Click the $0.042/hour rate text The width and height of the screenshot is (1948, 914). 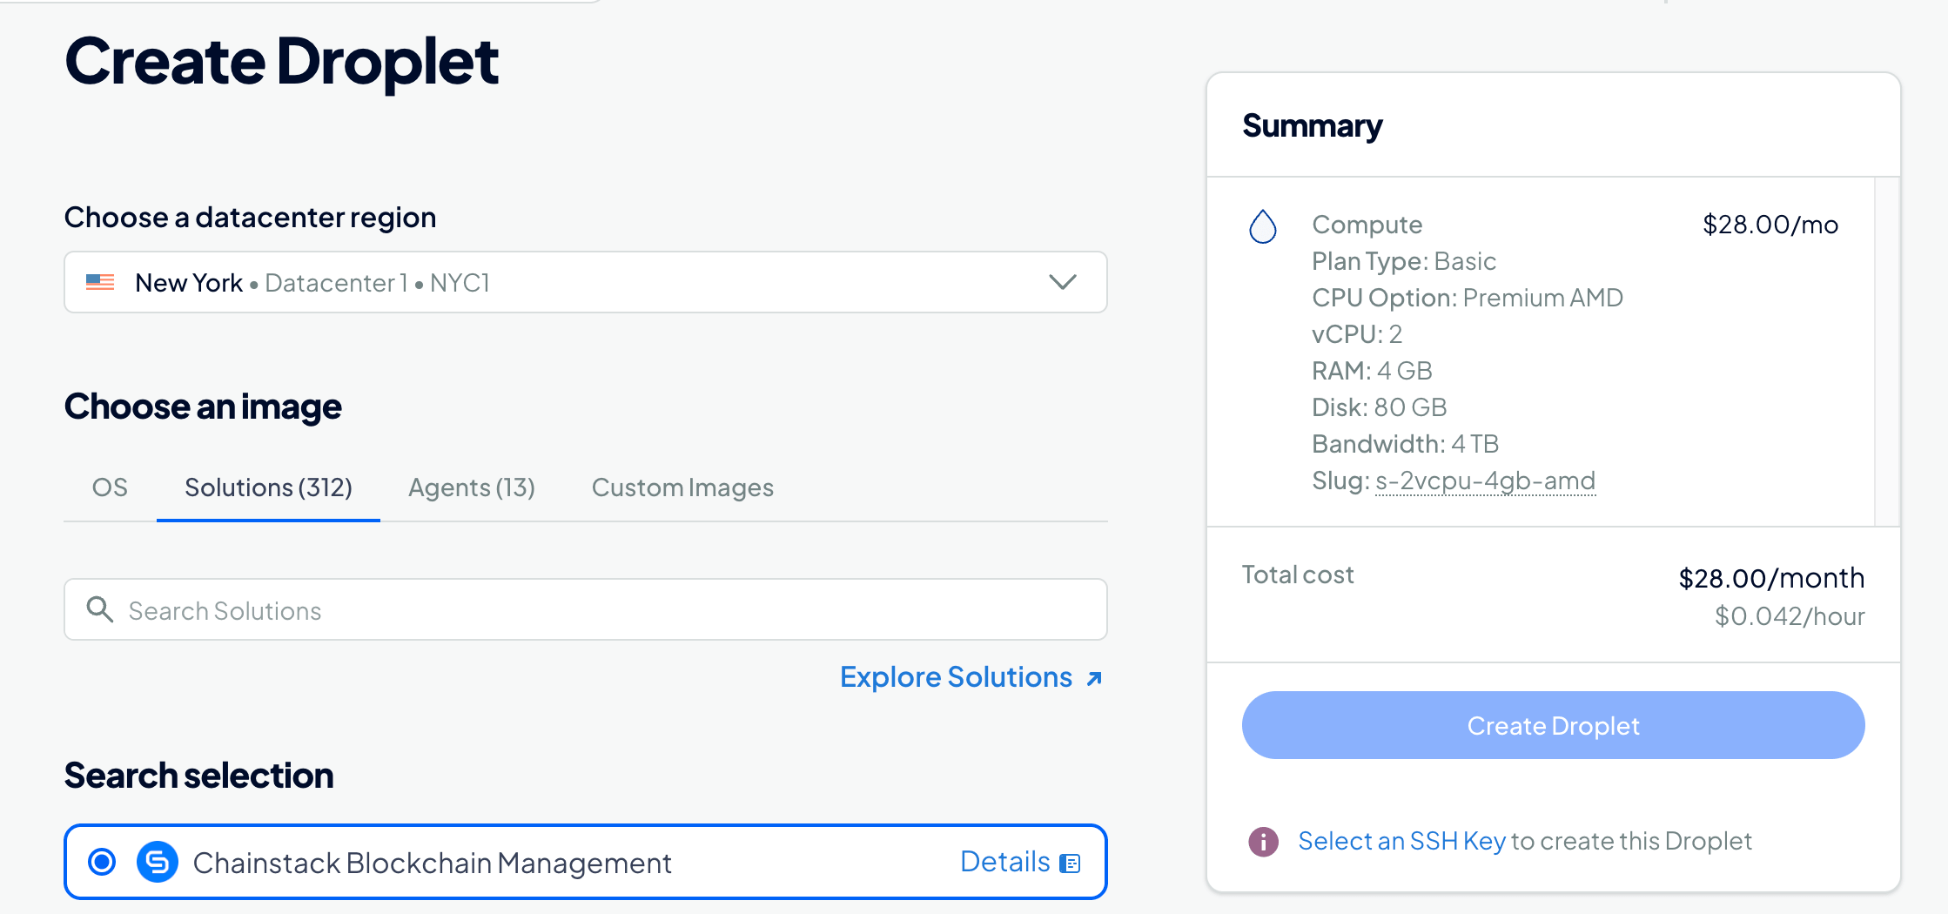coord(1790,616)
